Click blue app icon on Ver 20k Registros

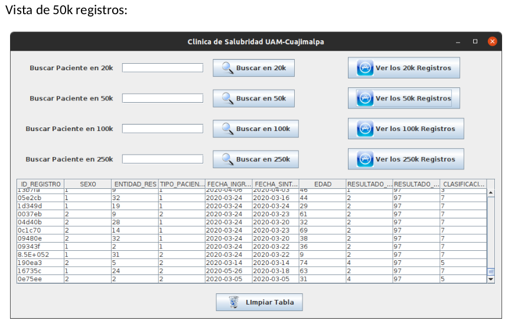(365, 68)
